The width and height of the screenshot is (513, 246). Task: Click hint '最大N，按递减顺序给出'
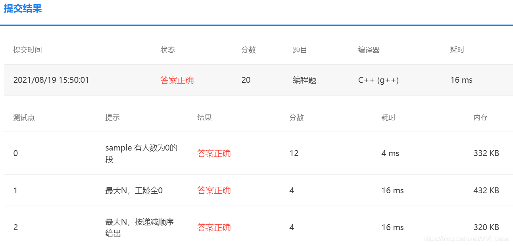pos(140,228)
